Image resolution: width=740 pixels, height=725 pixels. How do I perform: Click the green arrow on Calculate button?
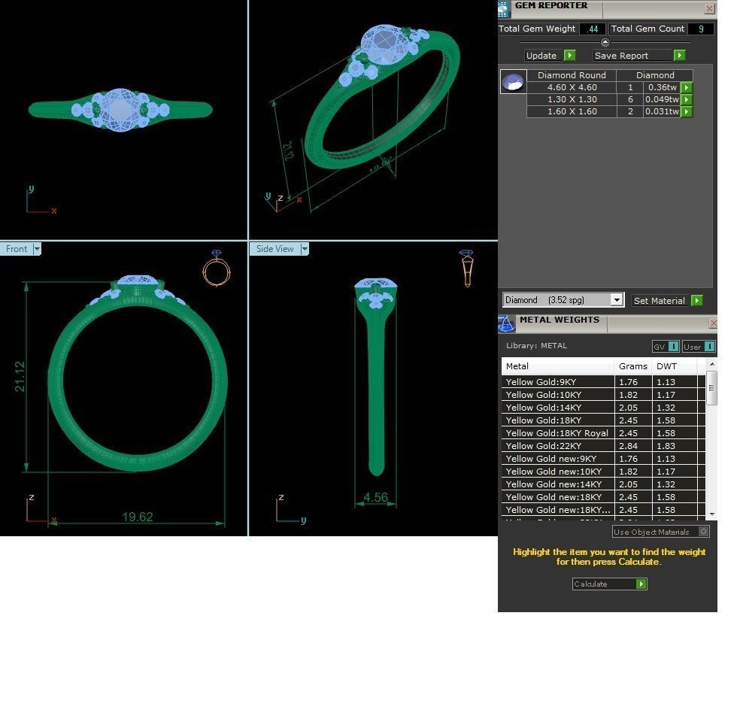pyautogui.click(x=641, y=584)
